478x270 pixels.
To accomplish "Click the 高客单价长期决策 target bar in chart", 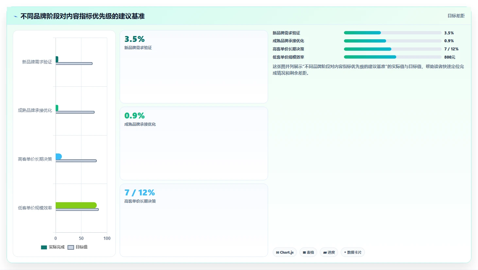I will tap(76, 161).
